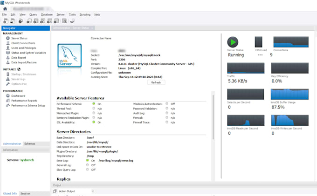Create a new stored procedure toolbar icon
This screenshot has width=317, height=196.
[49, 21]
